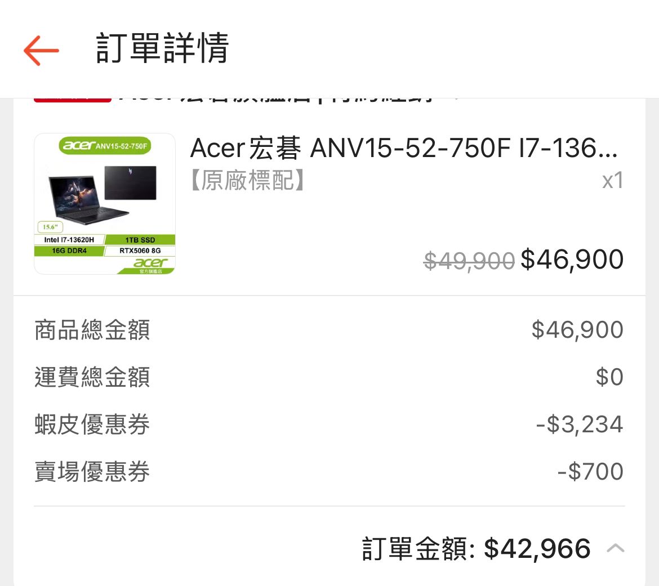
Task: Click the -$3,234 Shopee voucher discount
Action: [580, 424]
